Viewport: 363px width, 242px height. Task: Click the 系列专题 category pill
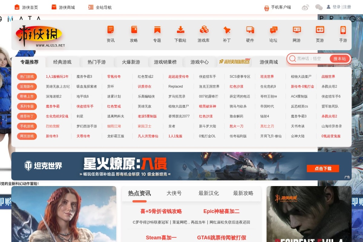tap(27, 106)
